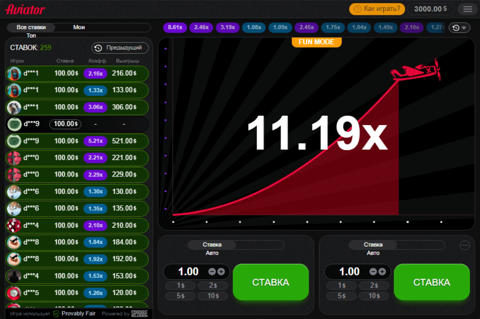
Task: Click avatar of top player d***1
Action: pyautogui.click(x=14, y=73)
